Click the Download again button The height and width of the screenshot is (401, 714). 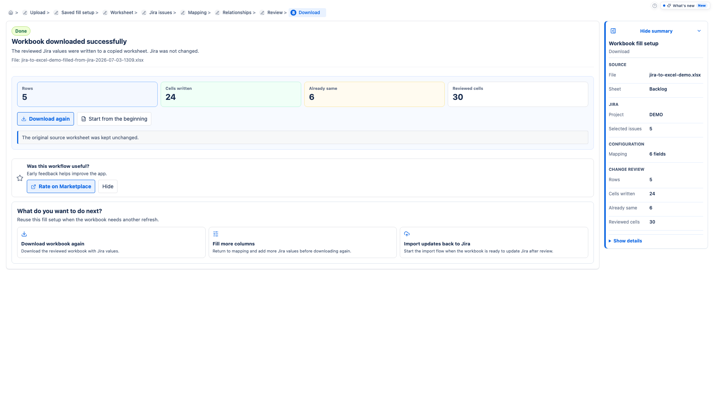45,119
